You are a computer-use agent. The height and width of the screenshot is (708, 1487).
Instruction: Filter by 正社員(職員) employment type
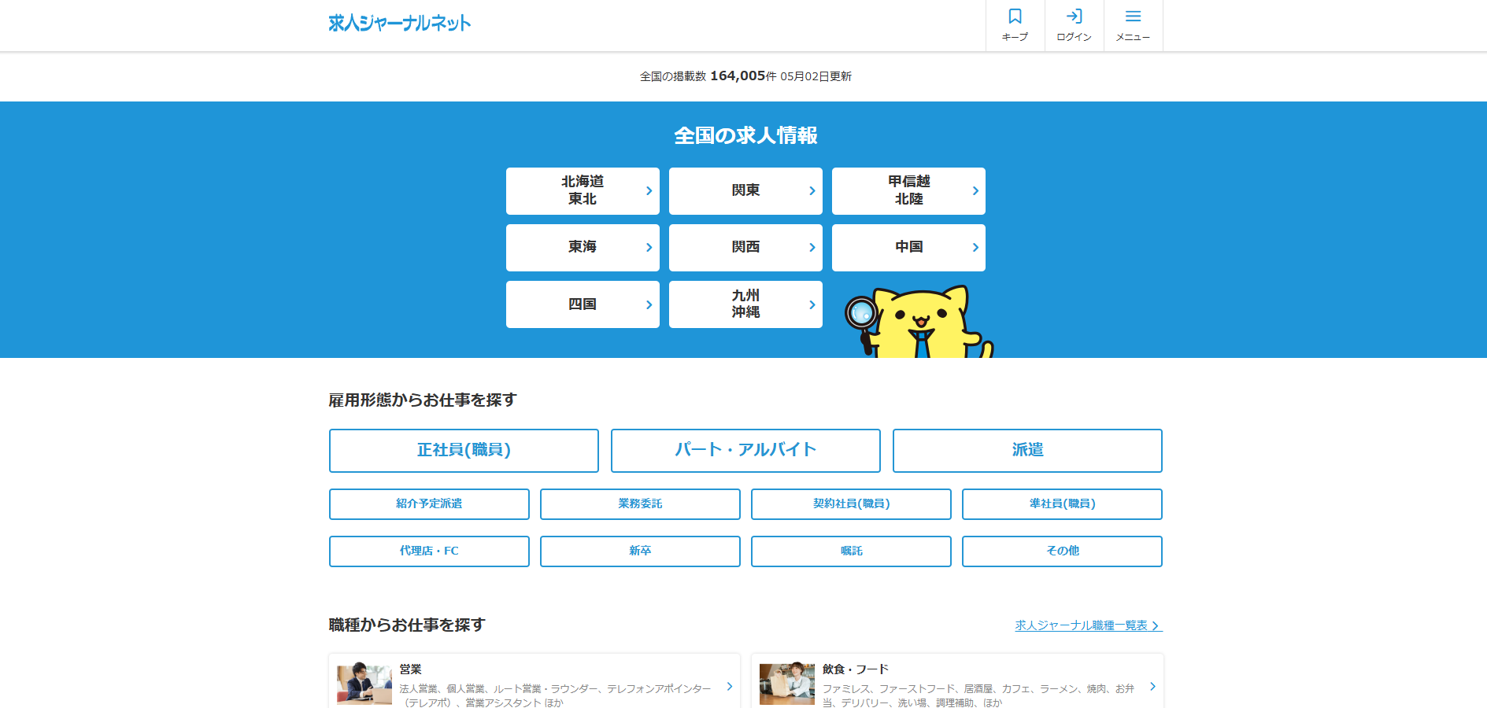click(464, 451)
